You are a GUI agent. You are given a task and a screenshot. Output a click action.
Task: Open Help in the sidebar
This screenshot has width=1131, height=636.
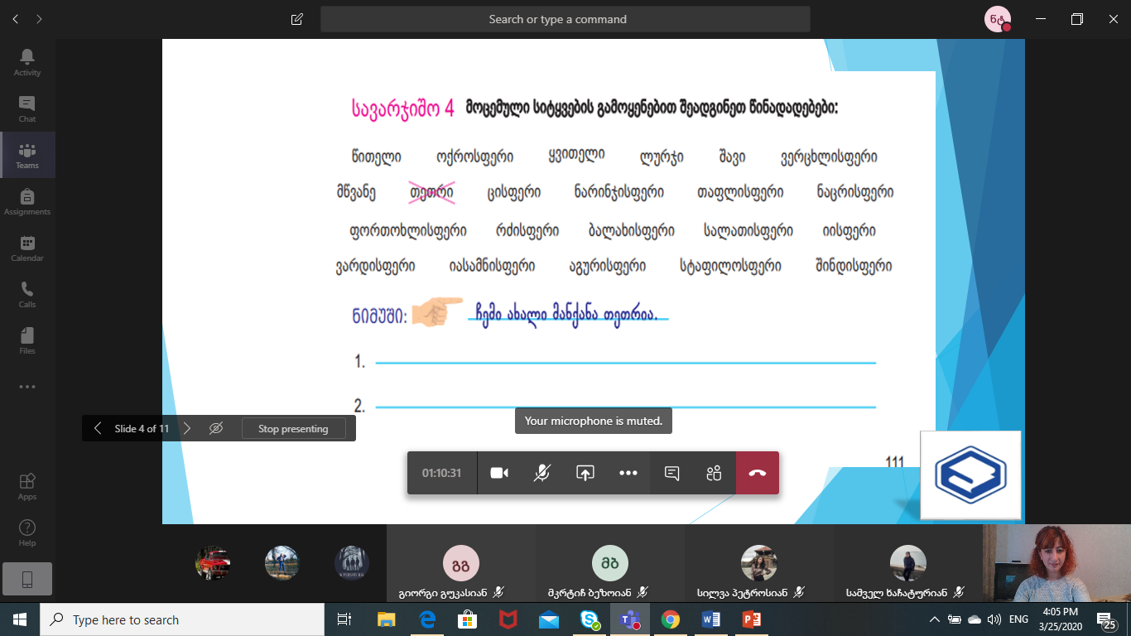click(27, 532)
